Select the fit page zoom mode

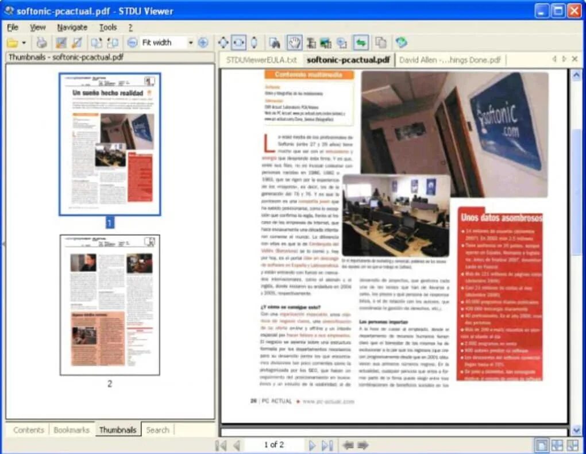[x=223, y=43]
